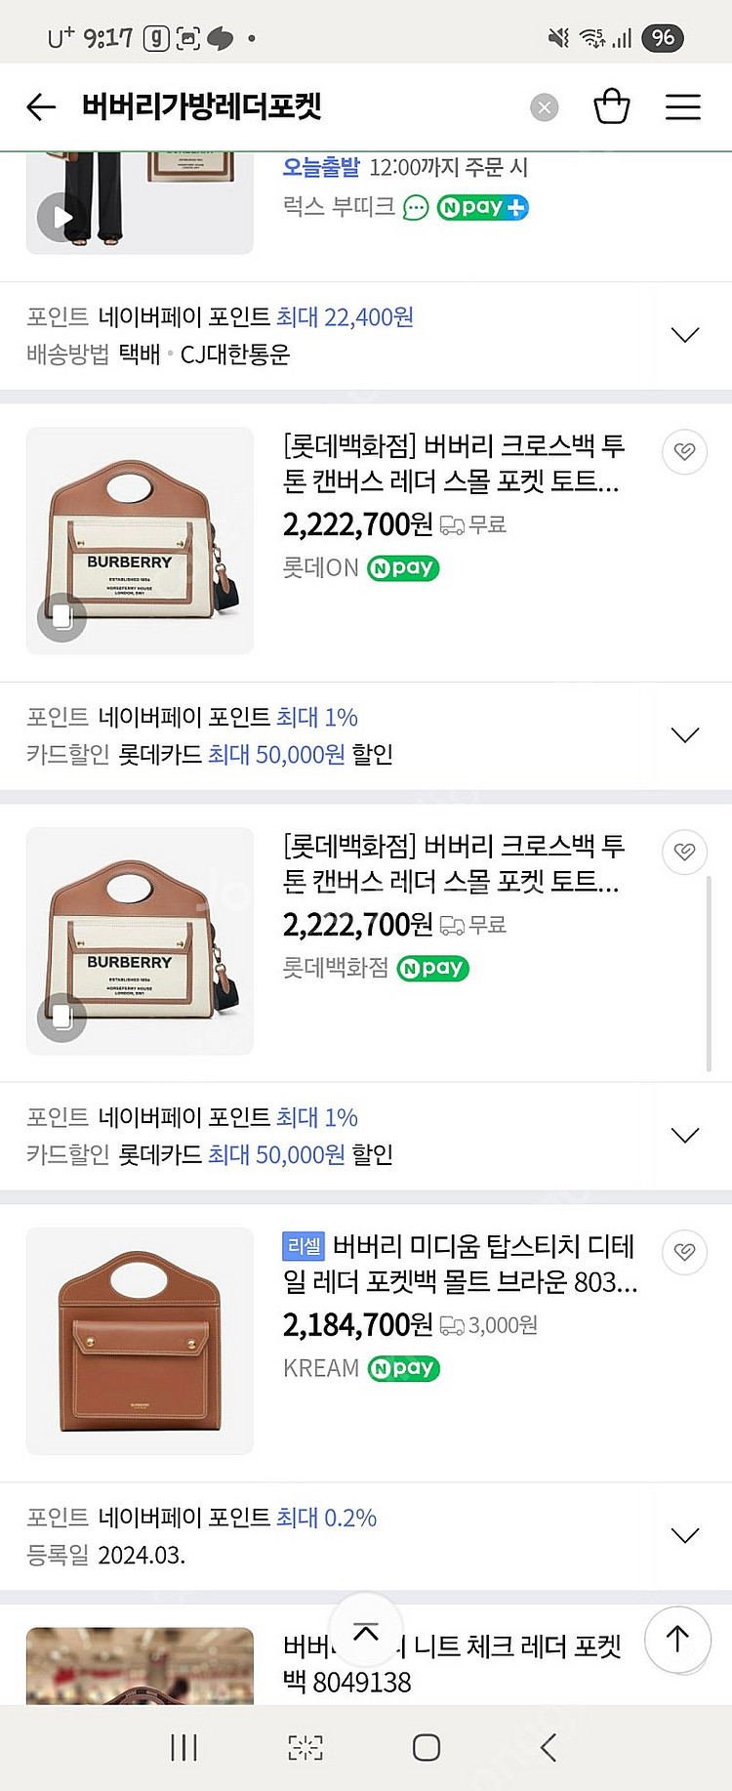Image resolution: width=732 pixels, height=1791 pixels.
Task: Expand KREAM listing point details
Action: (685, 1536)
